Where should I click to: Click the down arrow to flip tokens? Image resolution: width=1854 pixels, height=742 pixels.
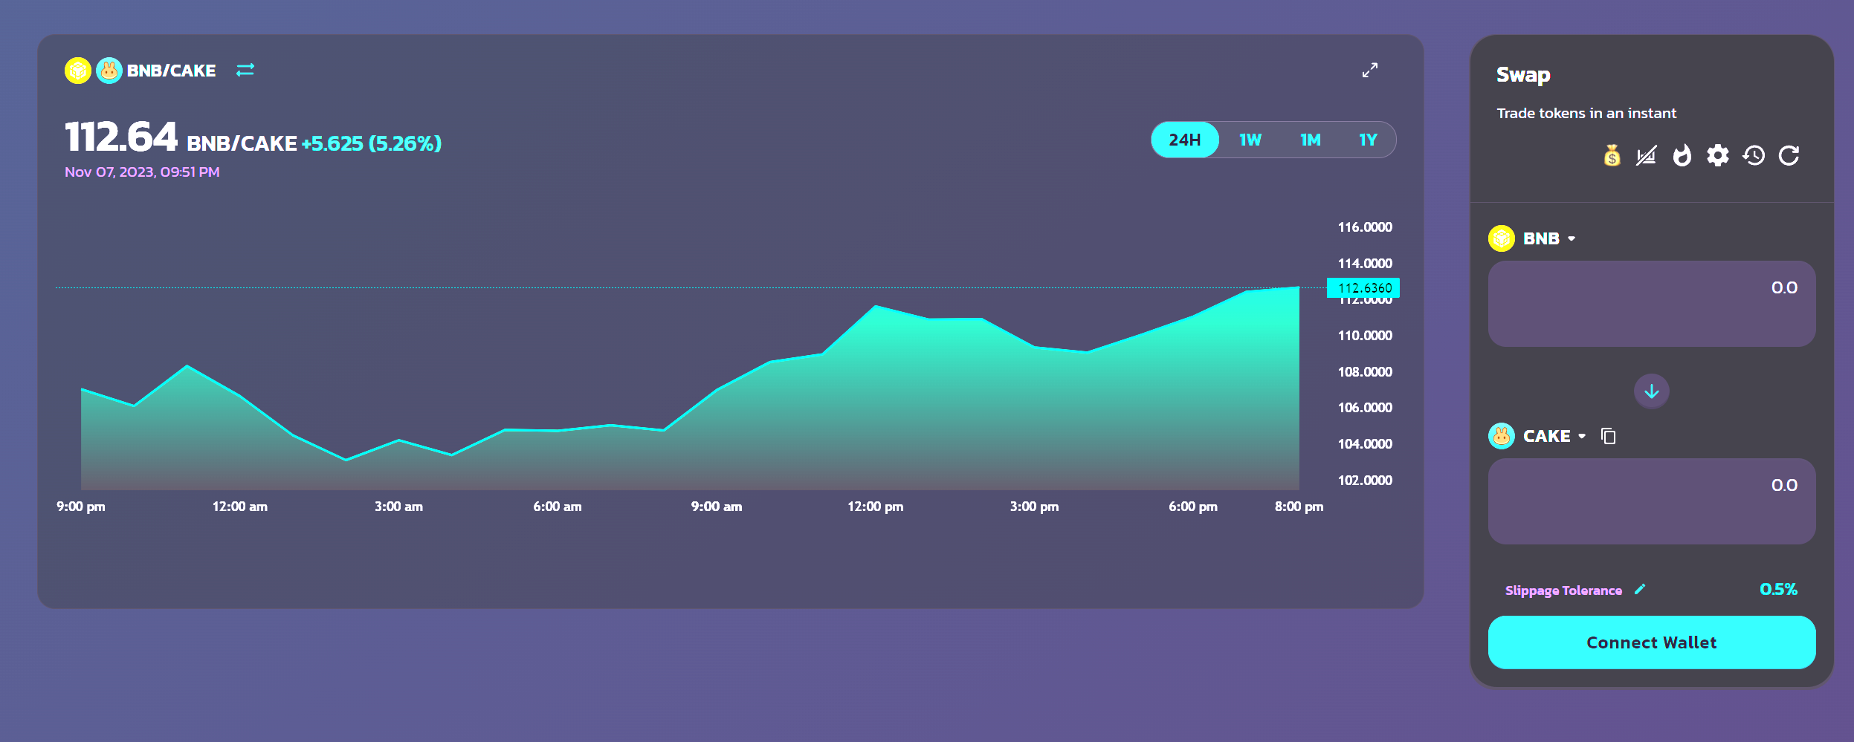click(1652, 391)
